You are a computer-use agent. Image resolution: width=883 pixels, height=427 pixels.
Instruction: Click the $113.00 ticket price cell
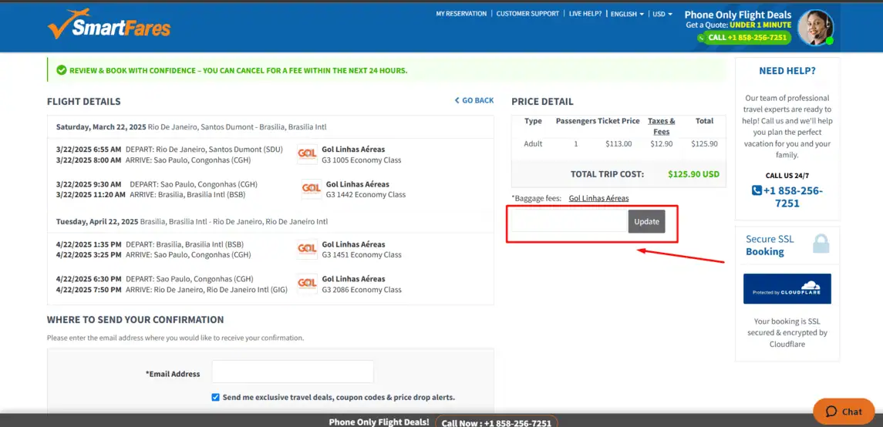tap(618, 143)
